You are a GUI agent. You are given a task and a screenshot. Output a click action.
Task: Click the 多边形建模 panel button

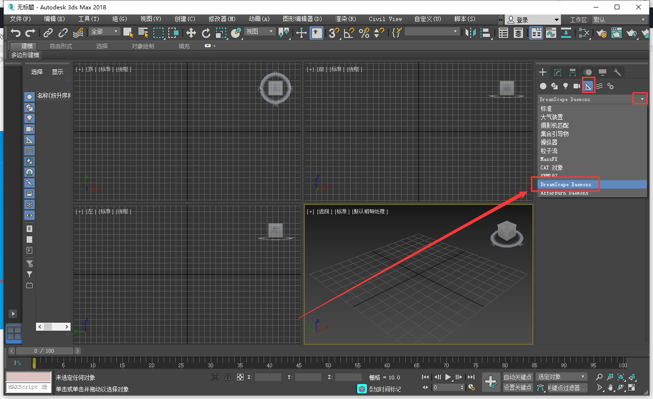point(25,55)
